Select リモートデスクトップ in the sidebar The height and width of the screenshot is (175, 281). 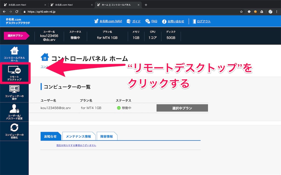[x=14, y=73]
